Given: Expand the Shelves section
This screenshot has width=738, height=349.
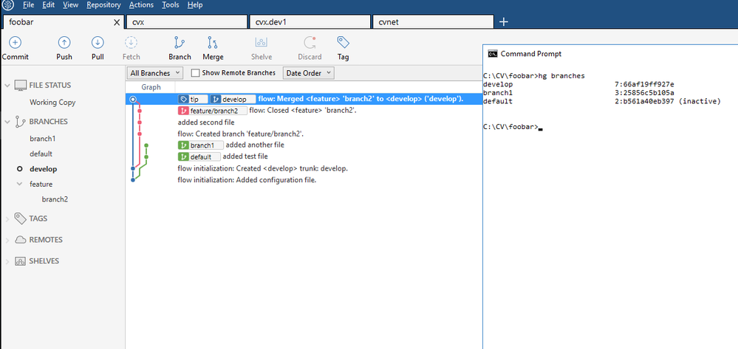Looking at the screenshot, I should [x=7, y=261].
